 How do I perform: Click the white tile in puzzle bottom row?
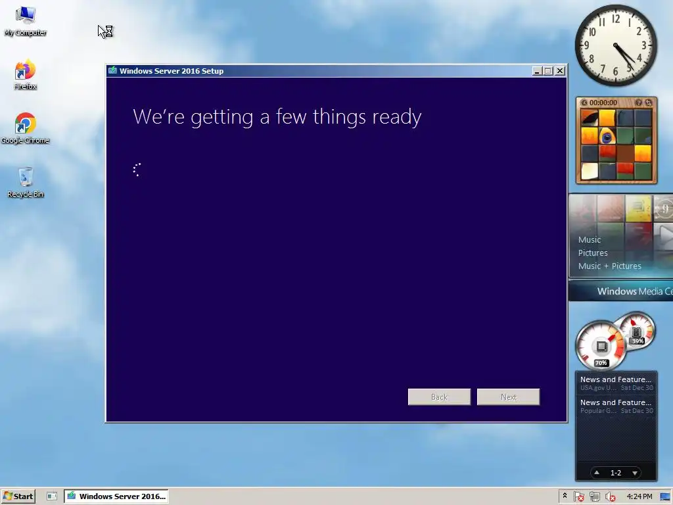pos(590,171)
